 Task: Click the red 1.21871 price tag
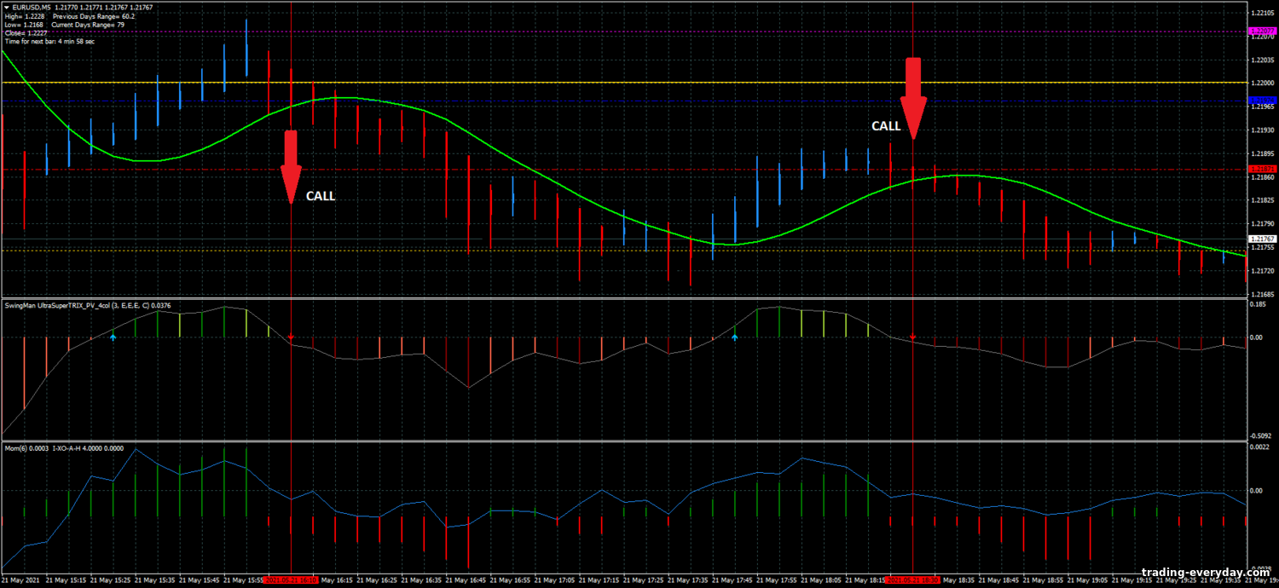pyautogui.click(x=1261, y=170)
